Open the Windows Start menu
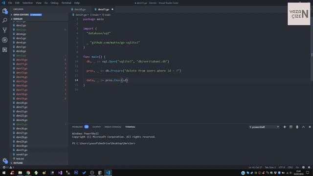 coord(4,173)
